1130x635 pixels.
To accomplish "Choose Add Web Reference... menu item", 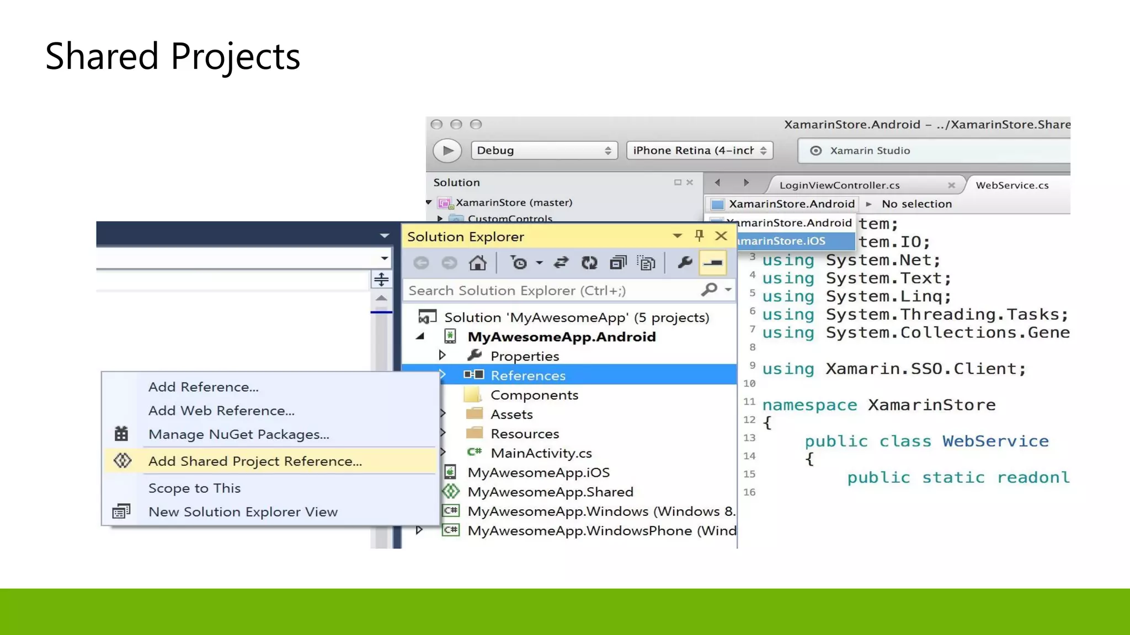I will tap(221, 411).
